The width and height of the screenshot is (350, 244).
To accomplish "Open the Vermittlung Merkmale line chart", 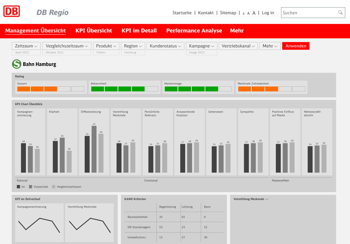I will pyautogui.click(x=89, y=223).
